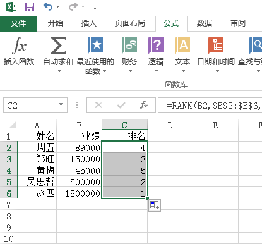Screen dimensions: 262x244
Task: Click the 自动求和 sigma icon
Action: pyautogui.click(x=58, y=46)
